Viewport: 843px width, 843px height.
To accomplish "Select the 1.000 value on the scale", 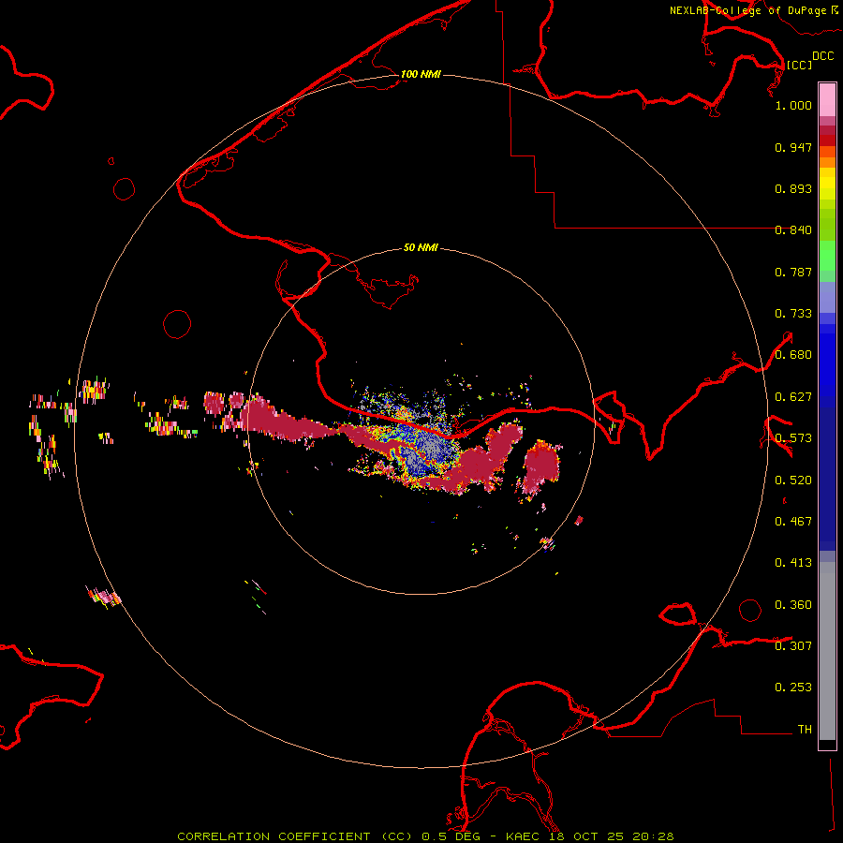I will pyautogui.click(x=793, y=106).
